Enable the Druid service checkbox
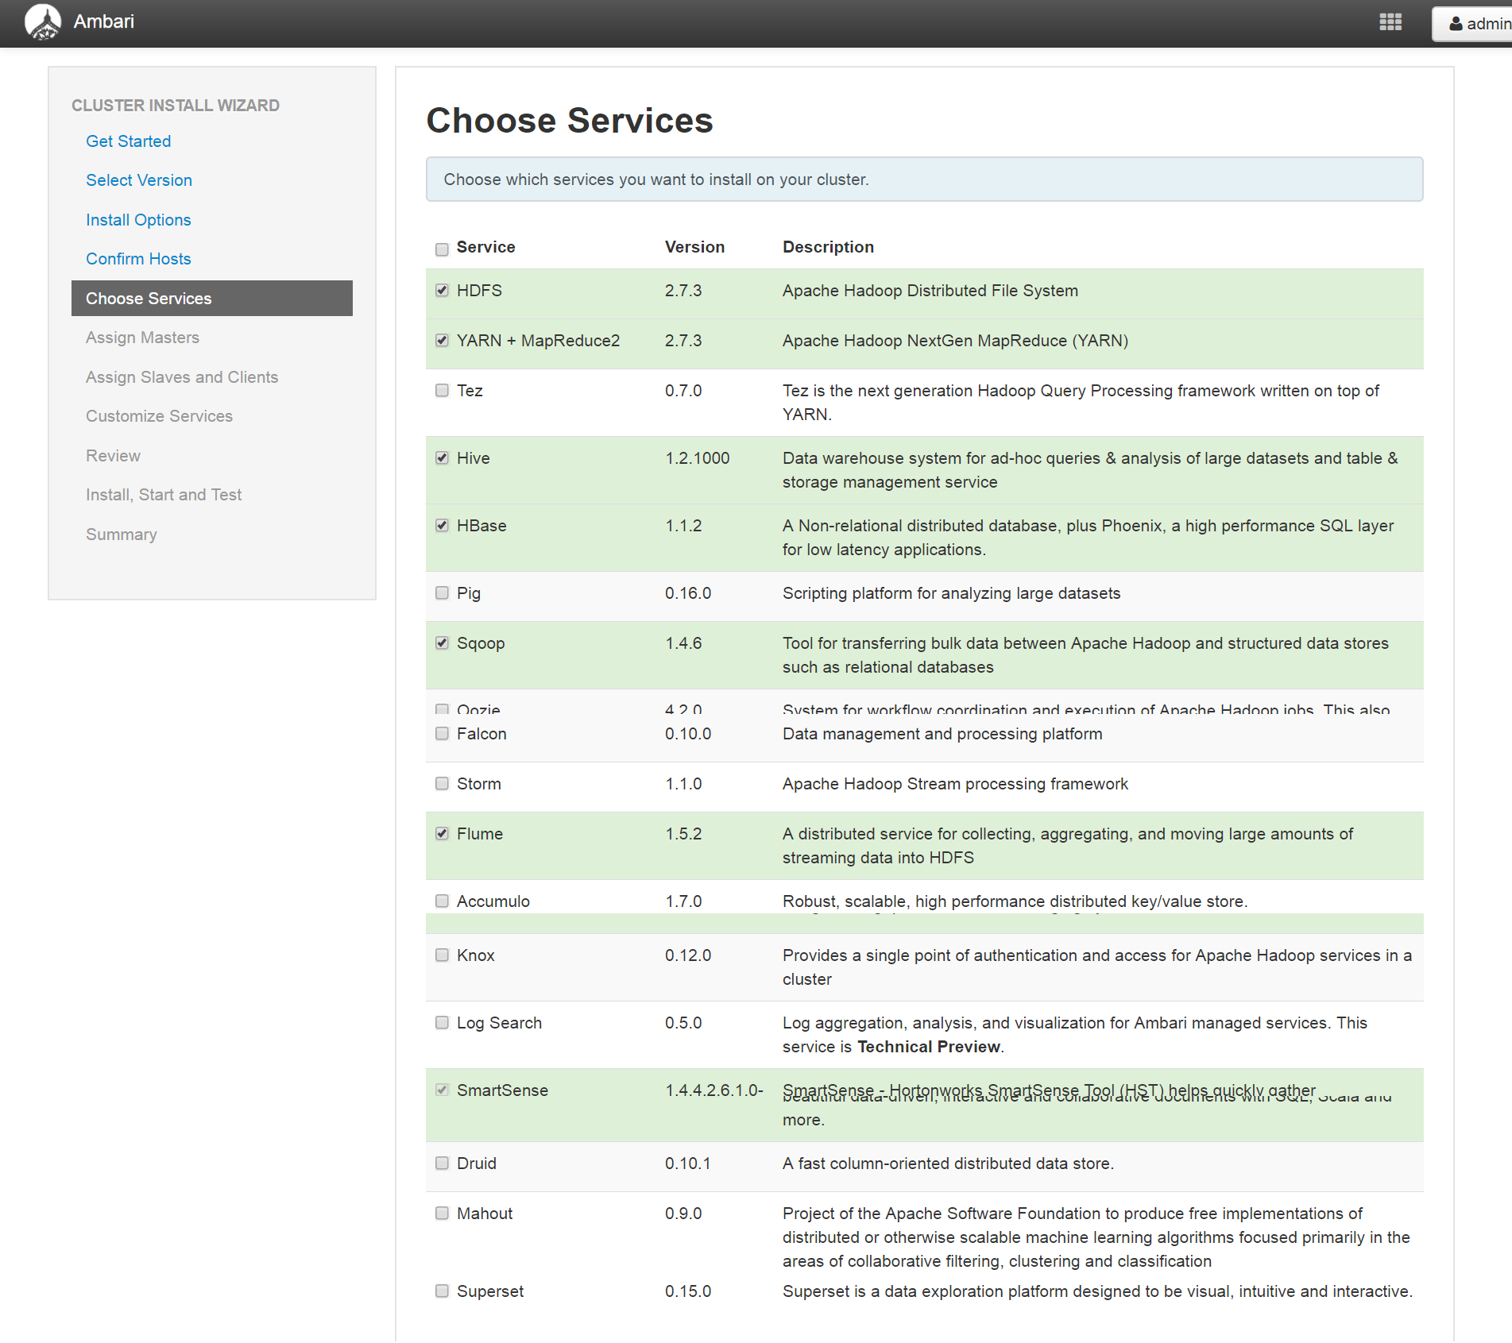 [442, 1164]
